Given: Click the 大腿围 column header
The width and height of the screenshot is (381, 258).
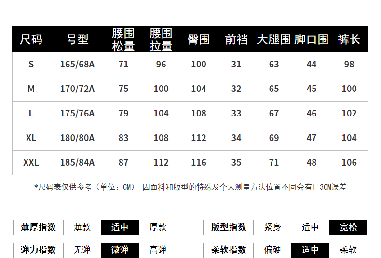Looking at the screenshot, I should (273, 39).
